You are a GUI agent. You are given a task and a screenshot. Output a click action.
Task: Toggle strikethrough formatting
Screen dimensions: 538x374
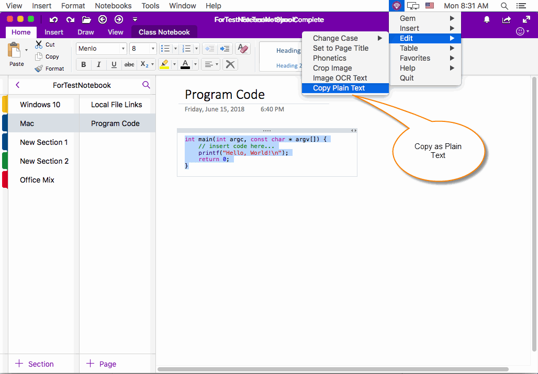[129, 64]
